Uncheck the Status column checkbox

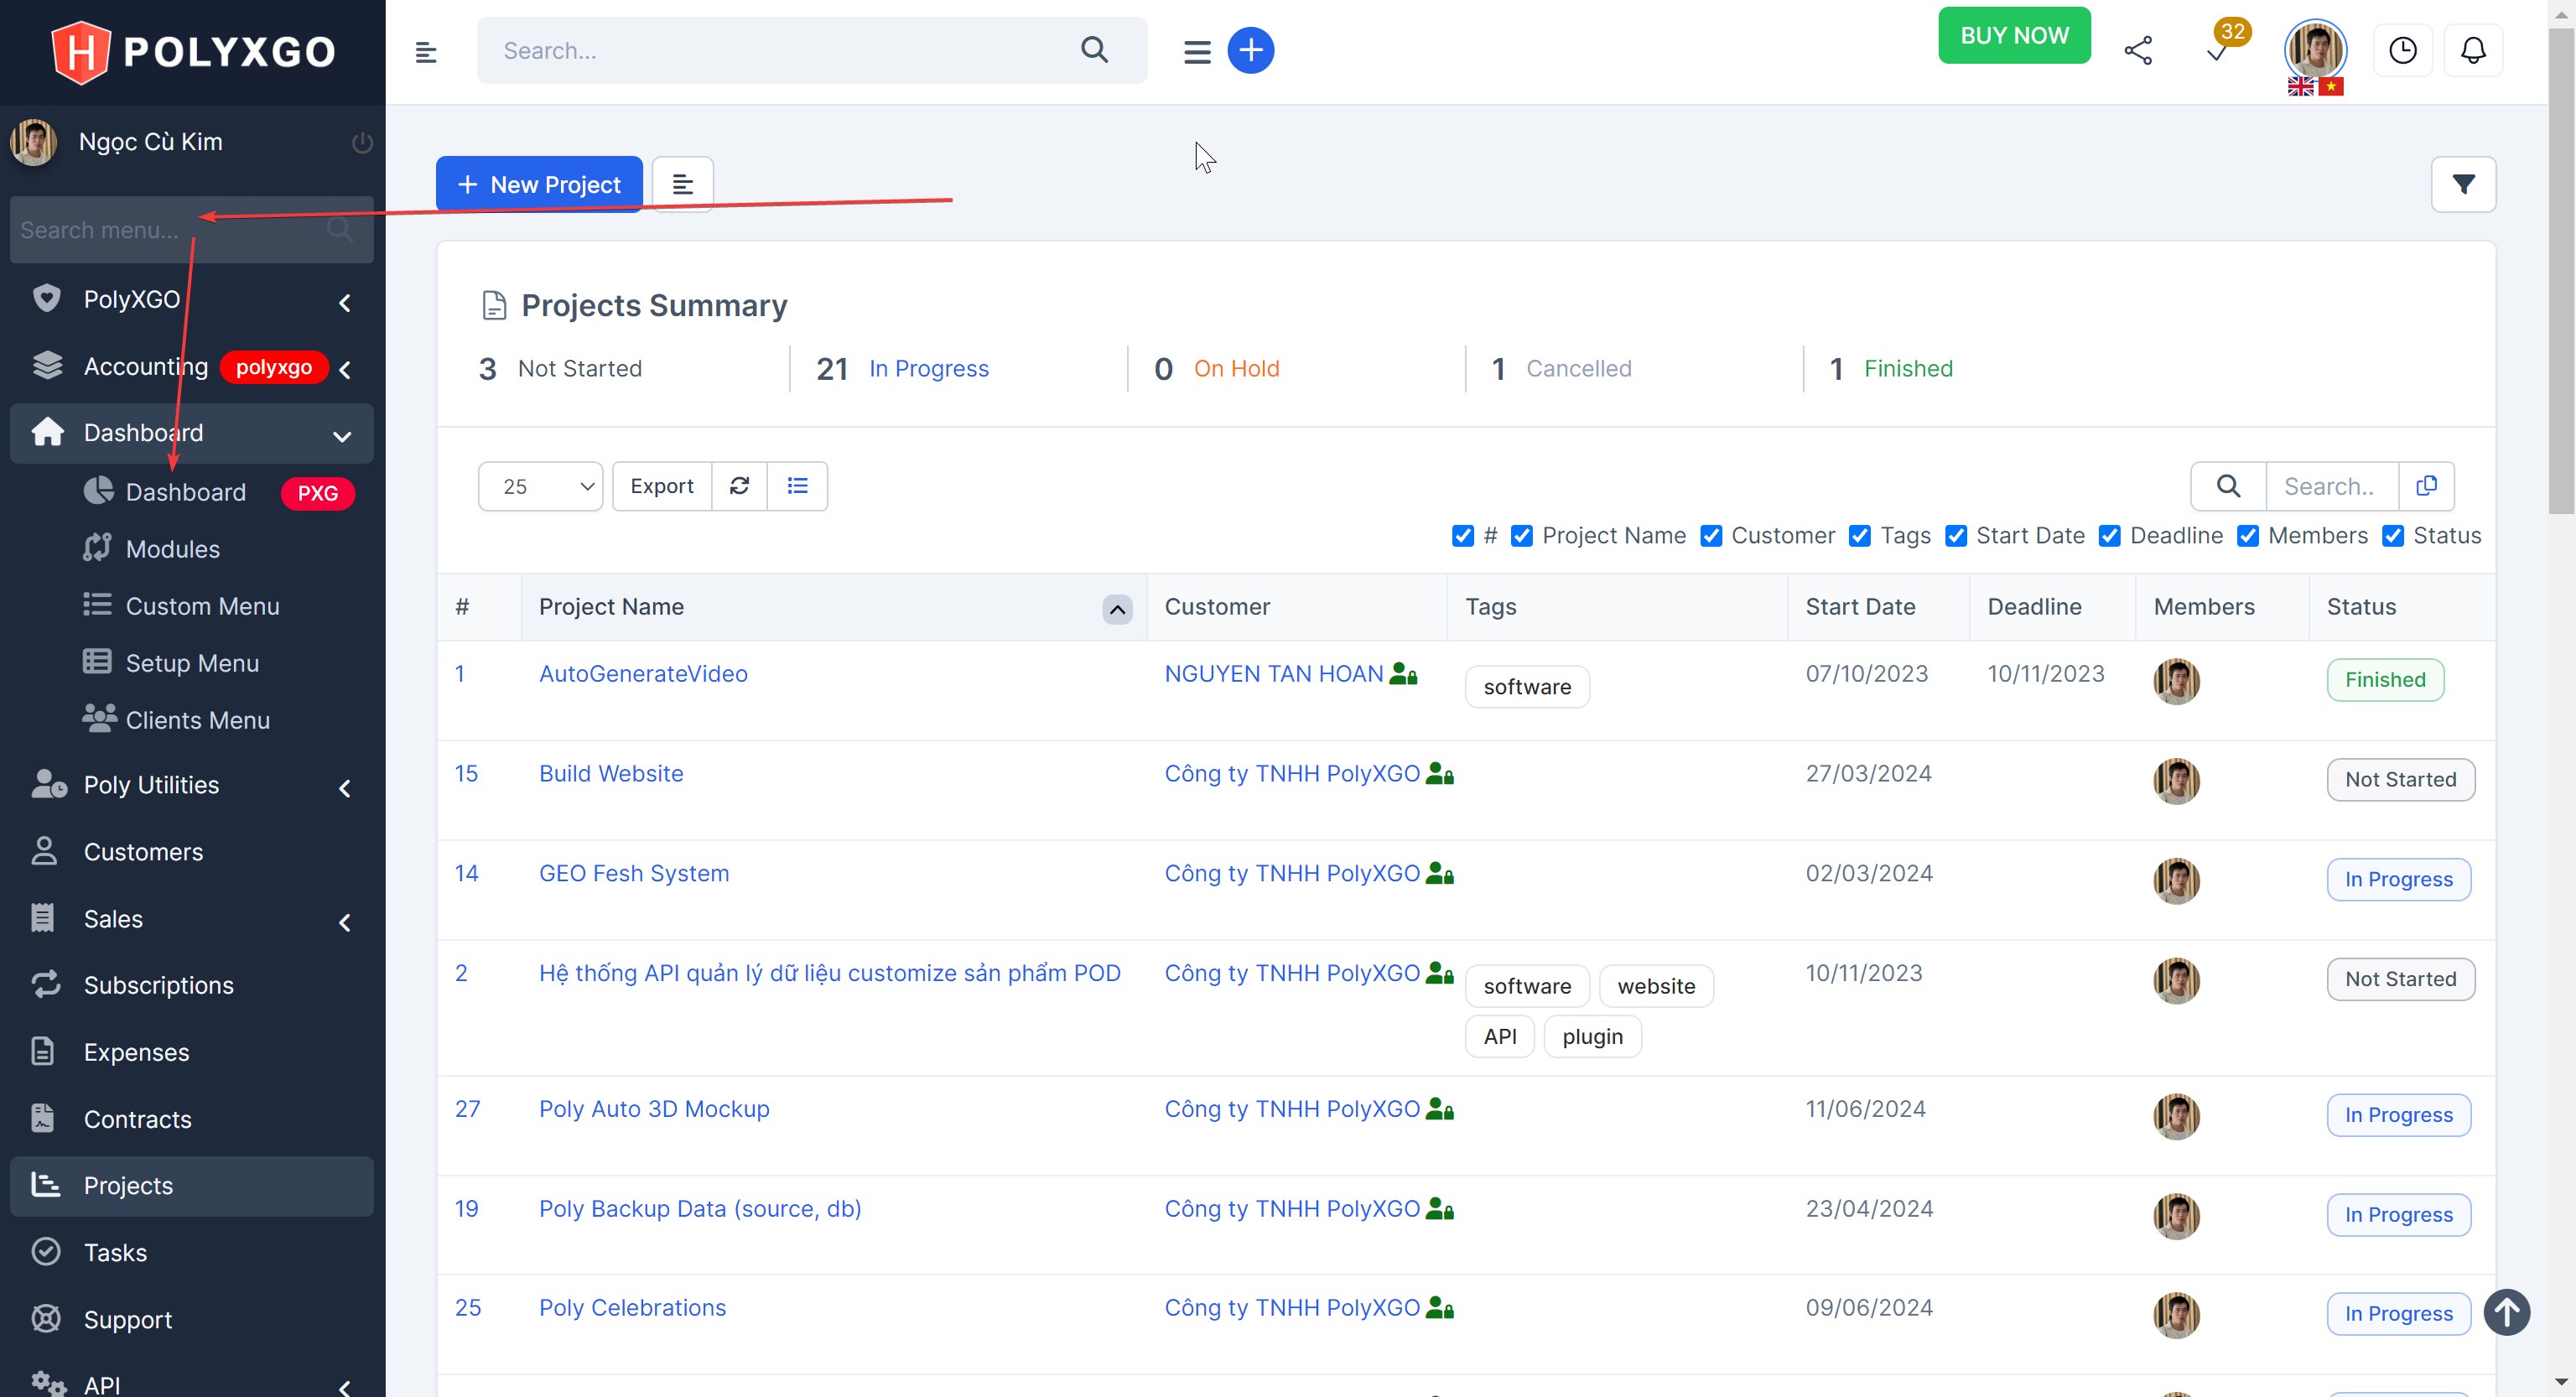2393,536
